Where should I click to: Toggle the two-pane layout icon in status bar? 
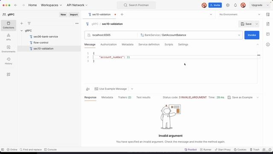click(264, 150)
